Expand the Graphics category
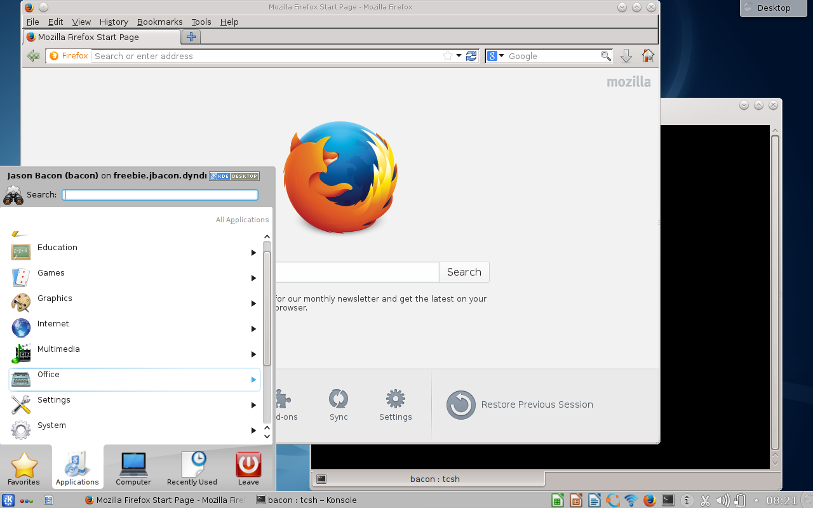 click(x=135, y=303)
